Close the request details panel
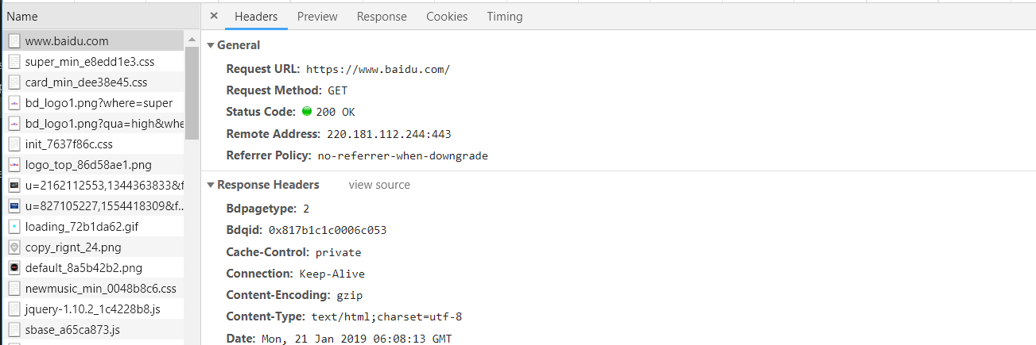1036x345 pixels. [214, 16]
